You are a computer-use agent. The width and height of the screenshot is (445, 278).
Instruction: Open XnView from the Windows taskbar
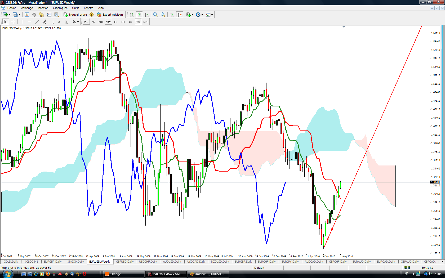pyautogui.click(x=208, y=274)
